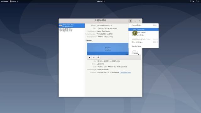Click the /dev/sda1 device text
The height and width of the screenshot is (113, 201).
pyautogui.click(x=101, y=64)
